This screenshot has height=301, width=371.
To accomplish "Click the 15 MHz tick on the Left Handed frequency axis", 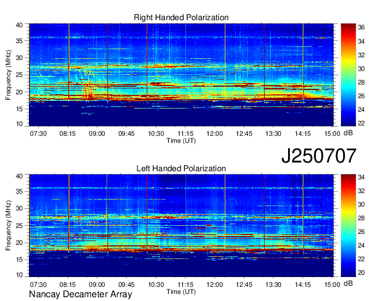I will [19, 260].
